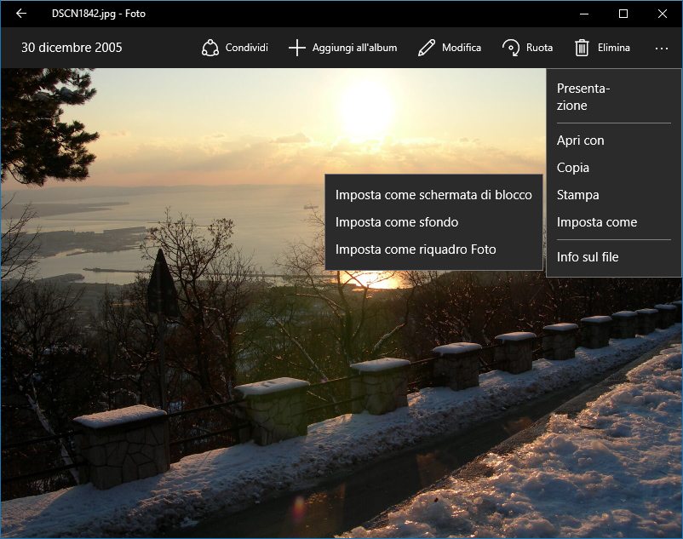The width and height of the screenshot is (683, 539).
Task: Select Imposta come schermata di blocco
Action: tap(433, 195)
